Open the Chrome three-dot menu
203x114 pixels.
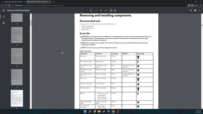pyautogui.click(x=200, y=6)
